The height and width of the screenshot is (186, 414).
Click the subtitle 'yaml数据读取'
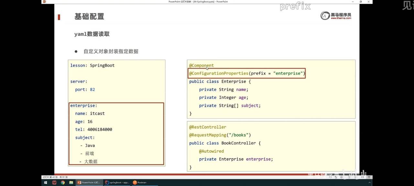point(92,34)
